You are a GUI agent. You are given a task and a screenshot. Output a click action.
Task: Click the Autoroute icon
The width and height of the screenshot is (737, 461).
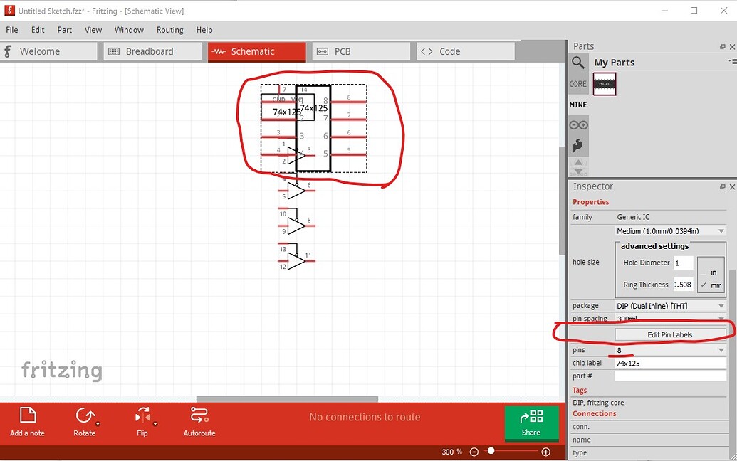(199, 415)
